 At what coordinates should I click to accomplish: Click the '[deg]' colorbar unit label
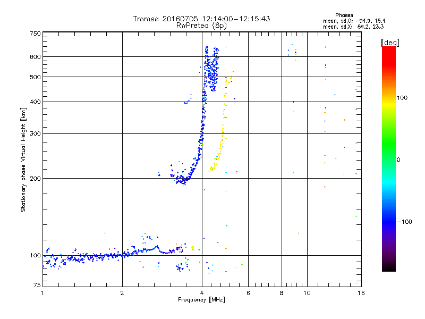coord(390,43)
